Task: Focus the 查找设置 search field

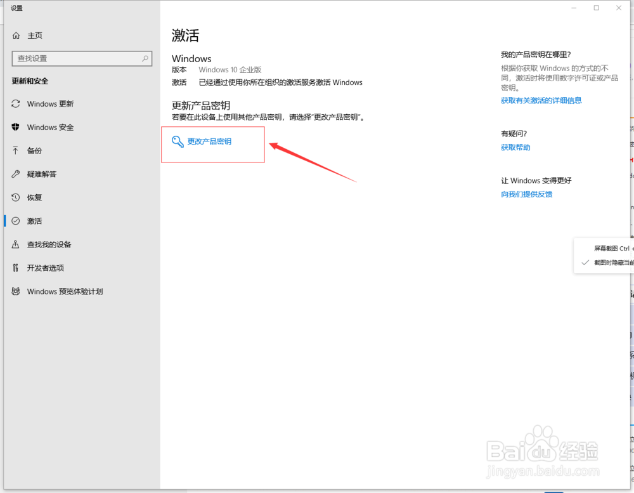Action: coord(82,58)
